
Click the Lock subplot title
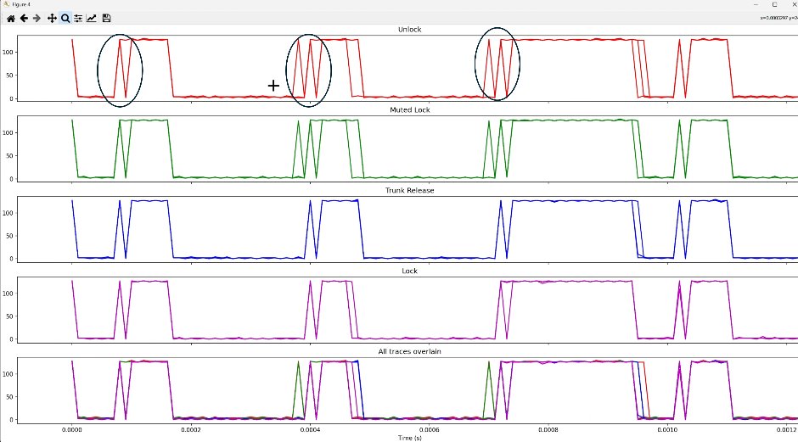(410, 271)
